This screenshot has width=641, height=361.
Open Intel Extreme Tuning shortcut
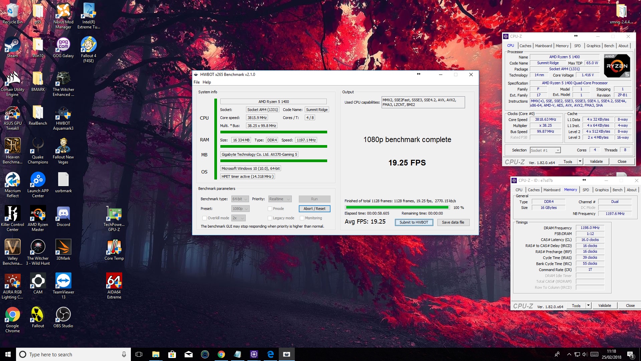click(x=88, y=16)
